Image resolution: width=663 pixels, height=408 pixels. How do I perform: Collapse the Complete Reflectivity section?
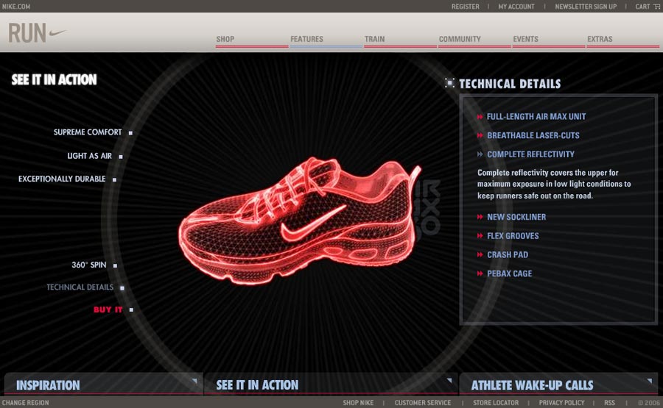tap(530, 154)
